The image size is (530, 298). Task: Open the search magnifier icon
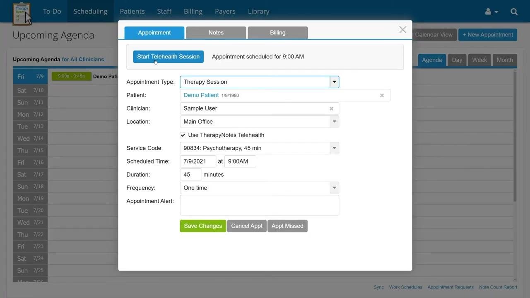[x=514, y=12]
